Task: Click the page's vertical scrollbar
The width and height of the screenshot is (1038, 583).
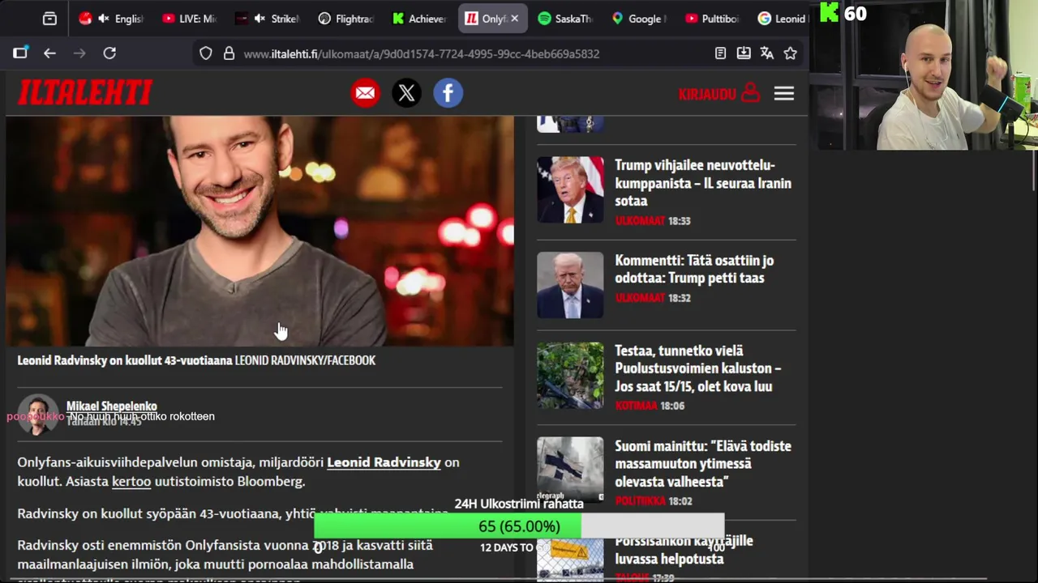Action: [1034, 170]
